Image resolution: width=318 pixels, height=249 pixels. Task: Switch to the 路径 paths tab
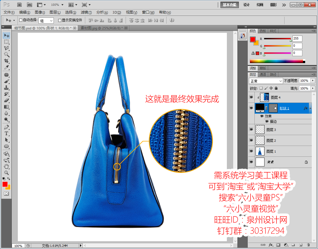(x=273, y=75)
